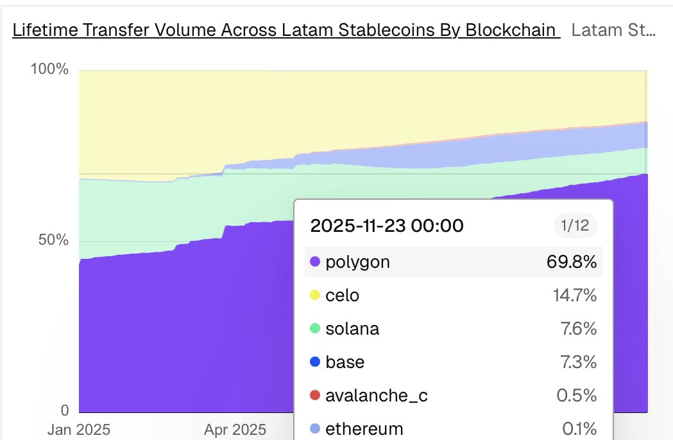This screenshot has height=440, width=673.
Task: Select the base entry in the tooltip
Action: 453,362
